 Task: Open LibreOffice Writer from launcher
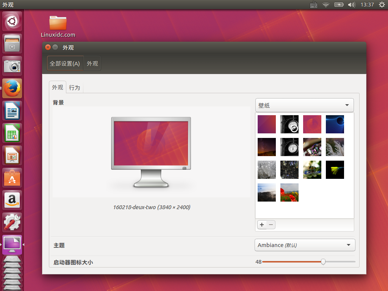[x=12, y=111]
